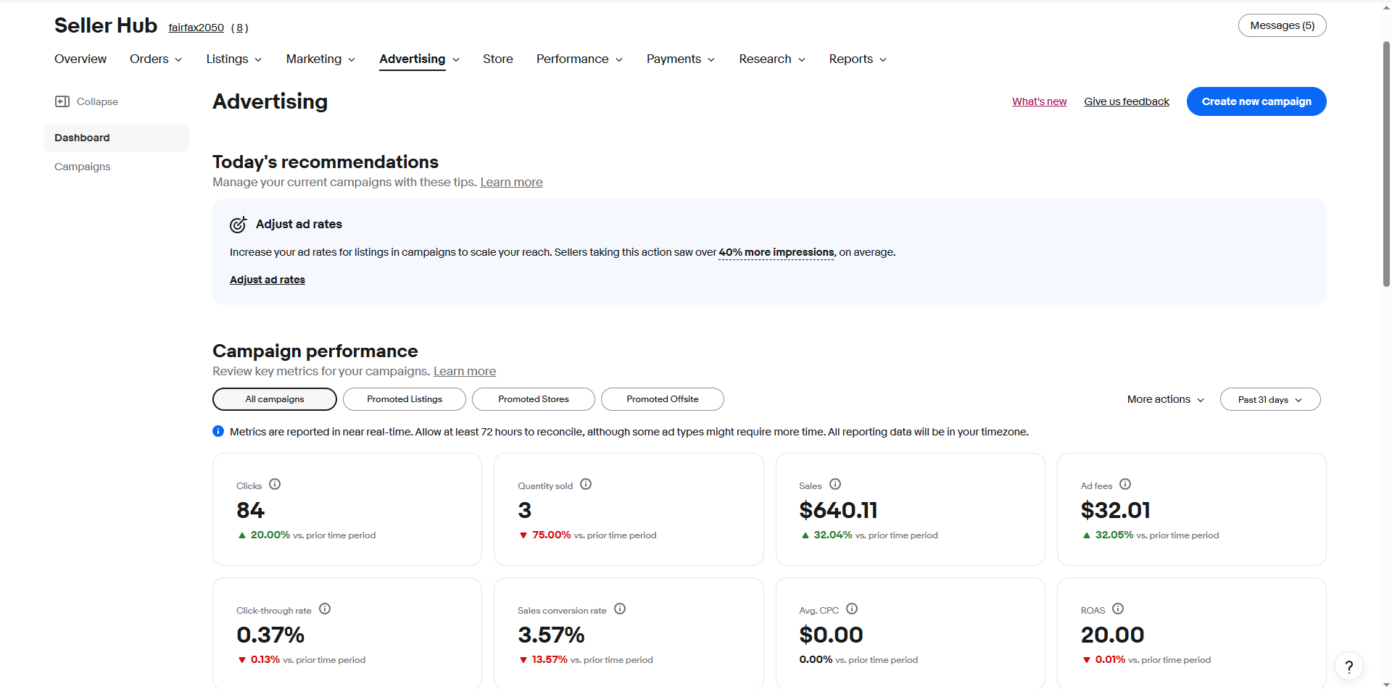Open Learn more under Campaign performance

(x=465, y=371)
